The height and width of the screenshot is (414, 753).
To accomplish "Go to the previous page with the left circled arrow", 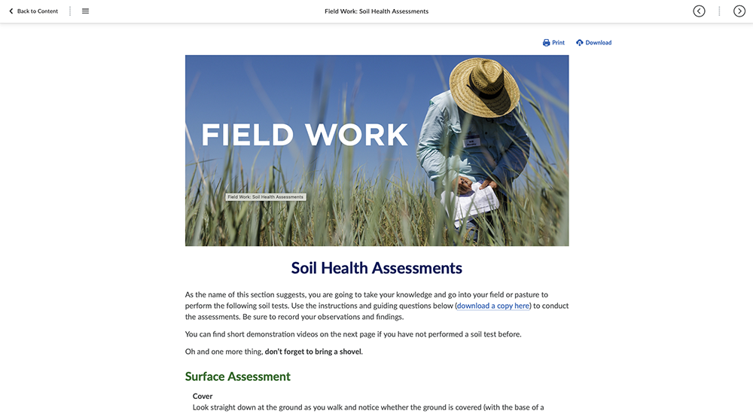I will point(699,11).
